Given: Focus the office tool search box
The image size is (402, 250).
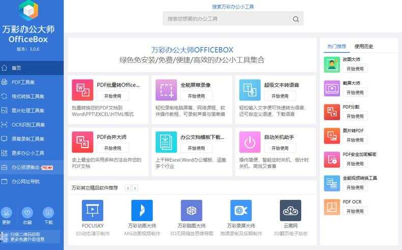Looking at the screenshot, I should tap(233, 19).
